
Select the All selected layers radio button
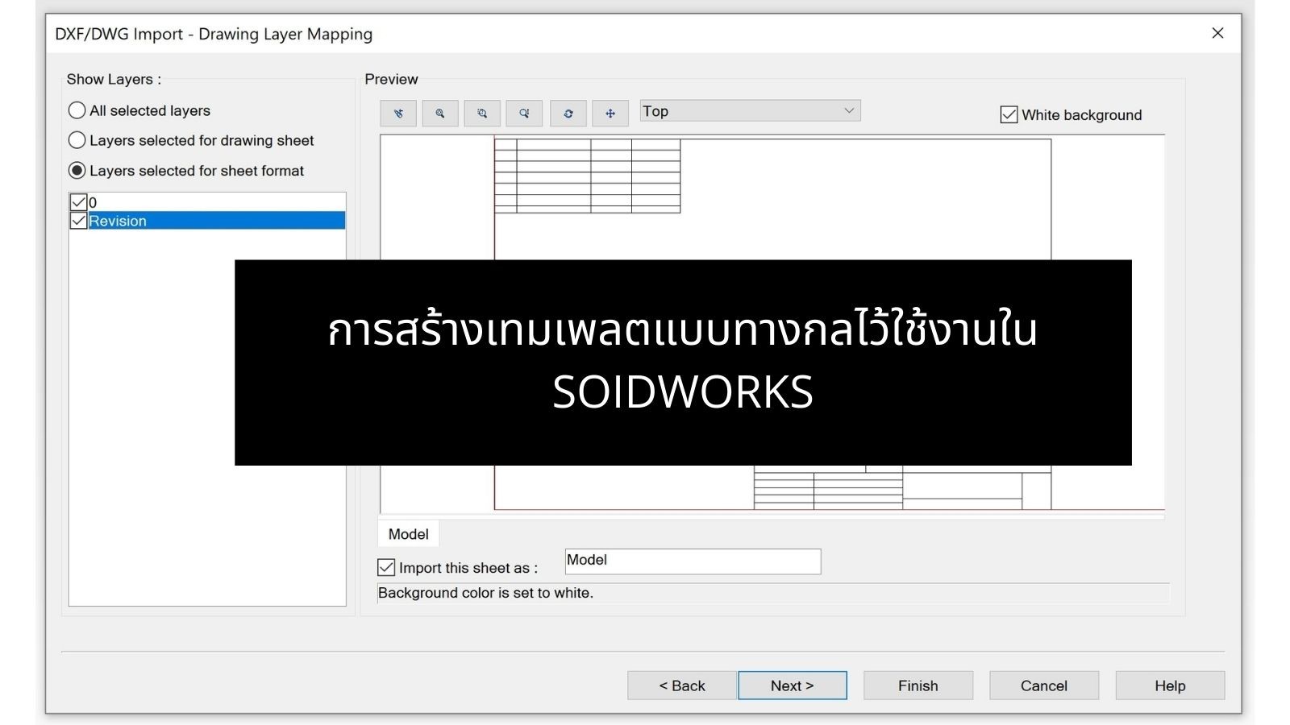click(x=77, y=110)
